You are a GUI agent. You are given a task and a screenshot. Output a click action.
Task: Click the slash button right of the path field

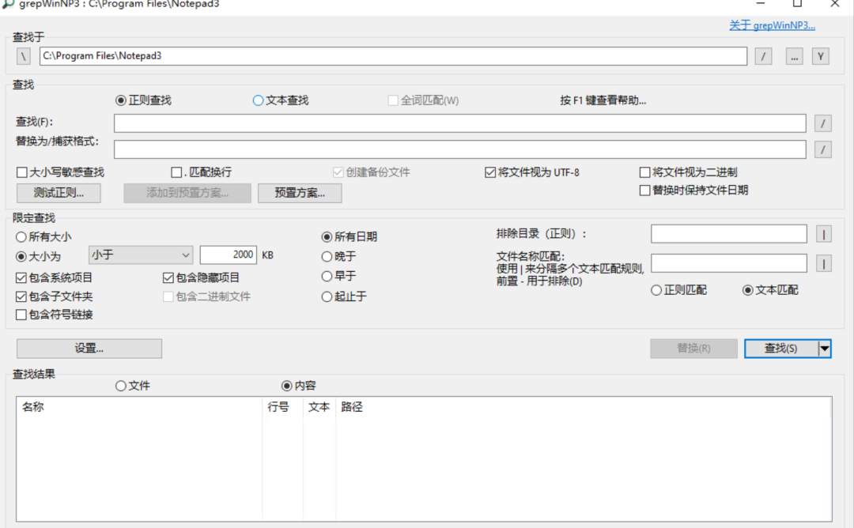click(763, 56)
